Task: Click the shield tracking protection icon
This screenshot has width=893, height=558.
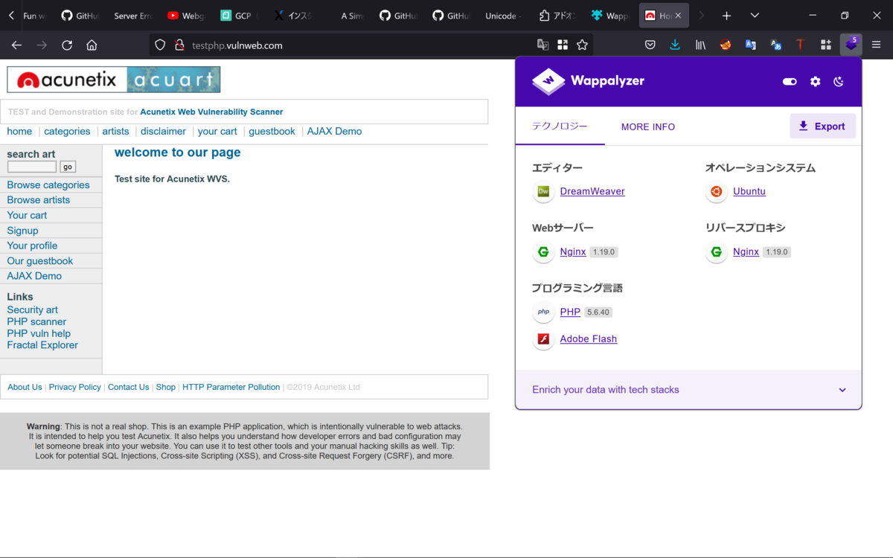Action: [160, 45]
